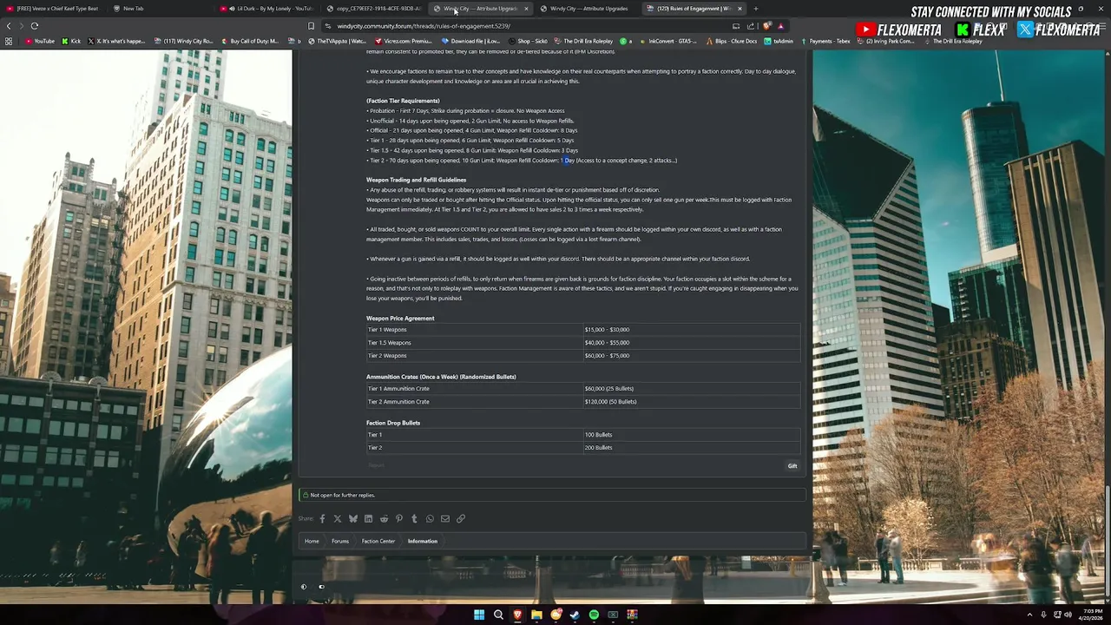
Task: Share thread on Facebook icon
Action: click(x=322, y=519)
